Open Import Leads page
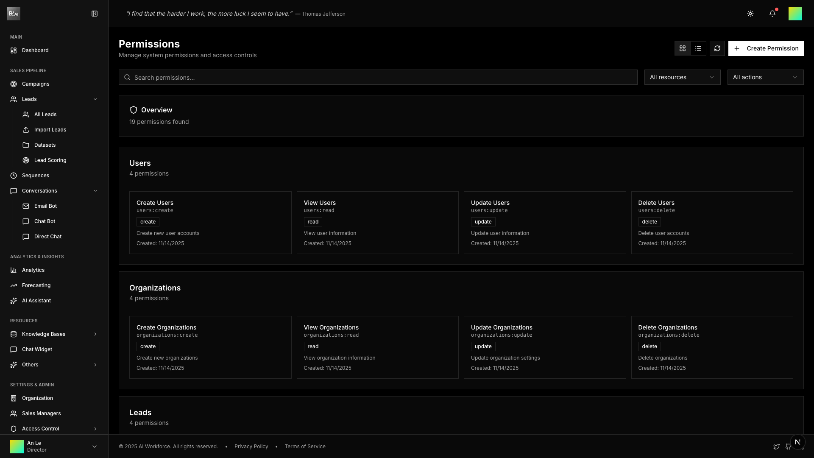 pyautogui.click(x=50, y=130)
